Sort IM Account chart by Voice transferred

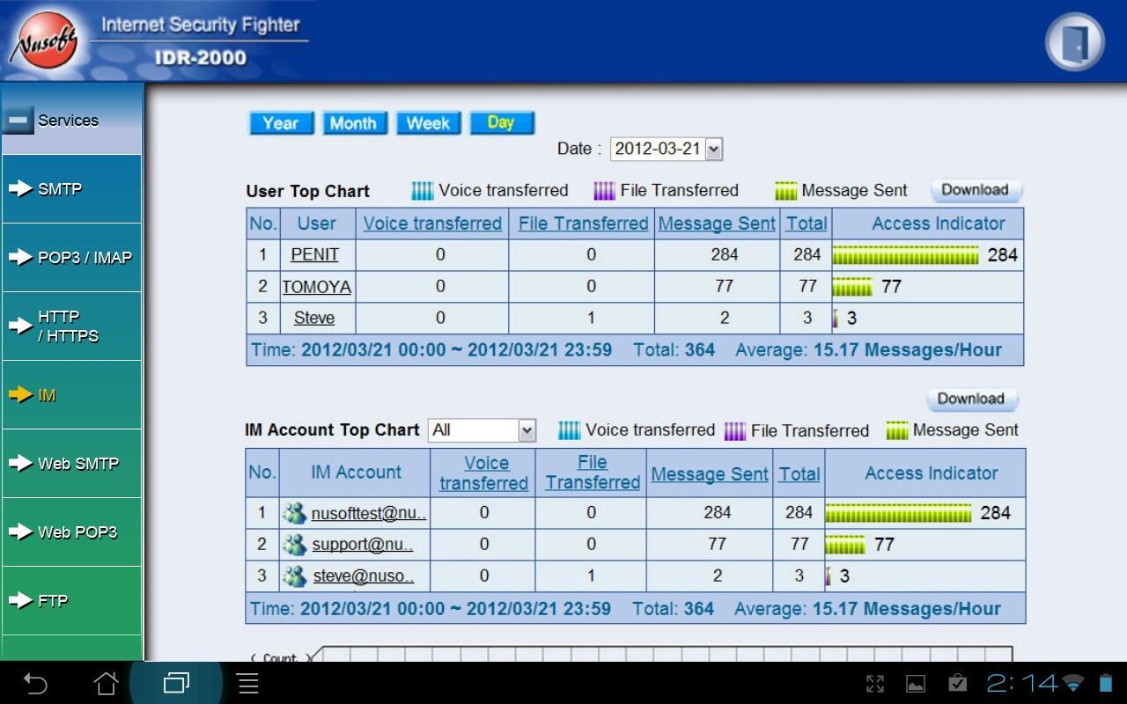tap(483, 473)
